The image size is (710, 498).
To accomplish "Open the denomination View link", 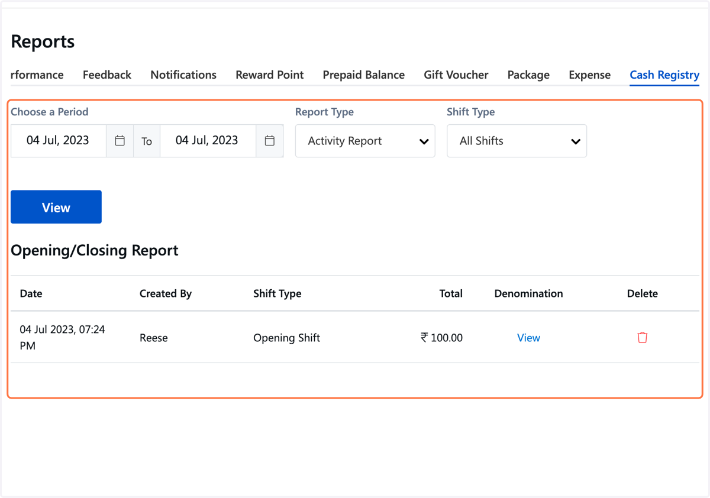I will [528, 338].
